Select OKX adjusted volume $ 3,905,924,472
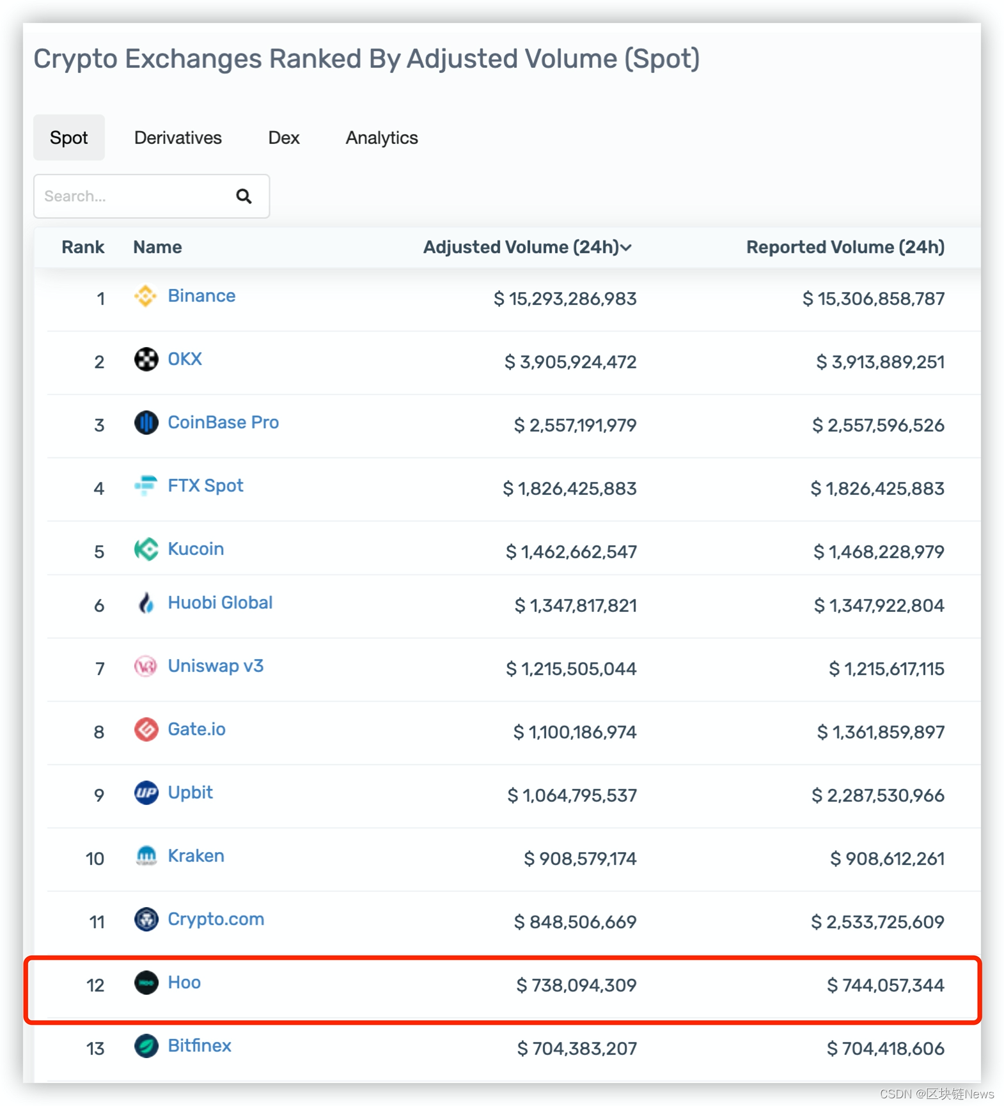Image resolution: width=1004 pixels, height=1106 pixels. [x=570, y=362]
